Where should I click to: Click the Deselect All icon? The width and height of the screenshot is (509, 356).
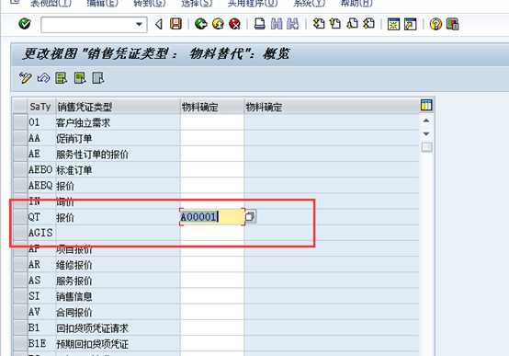pos(98,78)
